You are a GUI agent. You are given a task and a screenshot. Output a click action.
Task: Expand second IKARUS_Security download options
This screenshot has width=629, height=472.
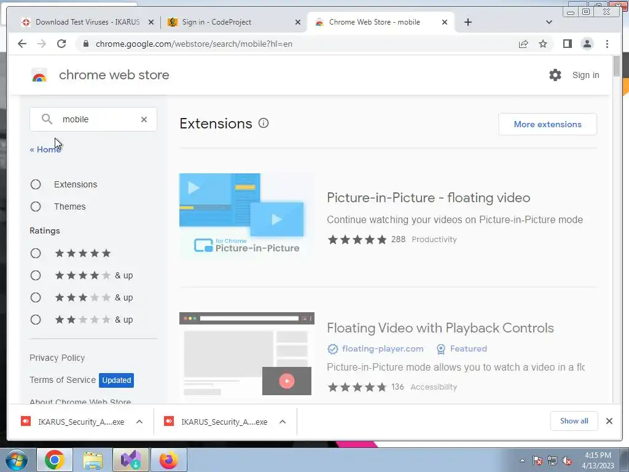[283, 422]
